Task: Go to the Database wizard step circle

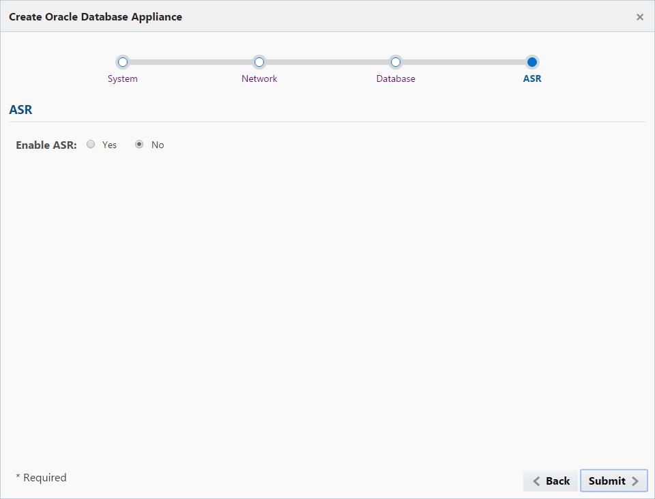Action: 396,62
